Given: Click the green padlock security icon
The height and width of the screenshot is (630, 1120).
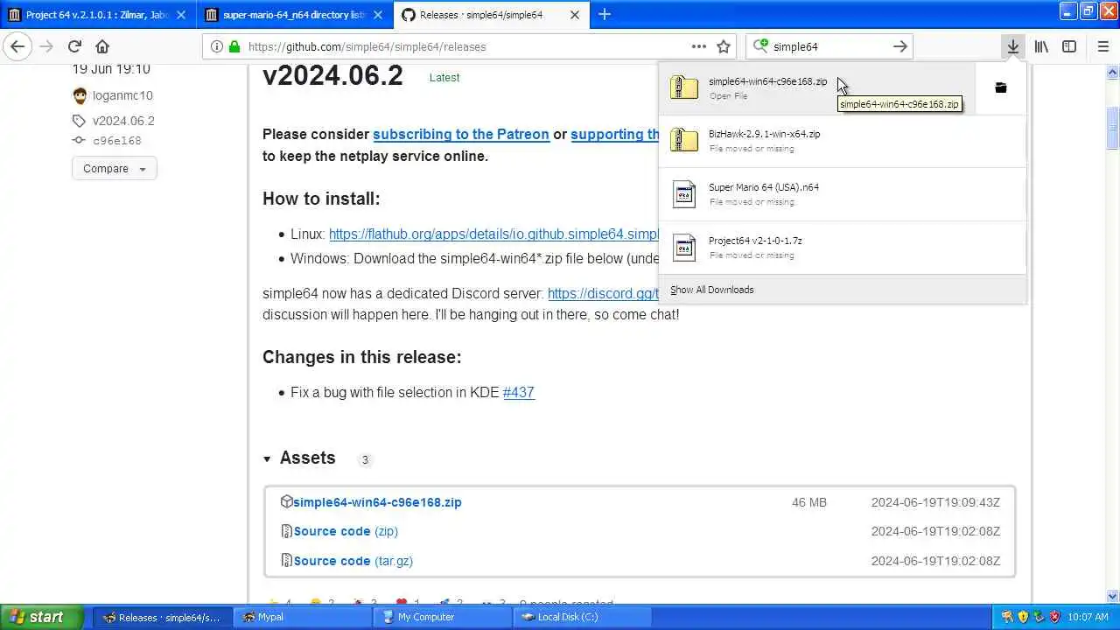Looking at the screenshot, I should (234, 46).
